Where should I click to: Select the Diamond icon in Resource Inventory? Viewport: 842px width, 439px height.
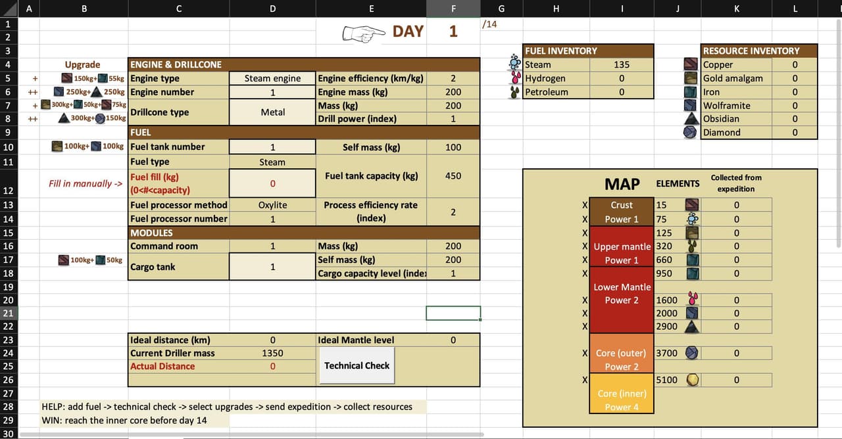click(x=692, y=132)
